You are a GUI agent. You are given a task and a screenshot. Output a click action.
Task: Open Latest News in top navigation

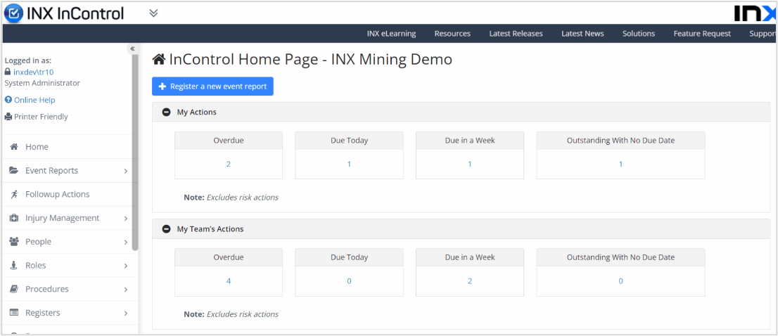[x=582, y=34]
